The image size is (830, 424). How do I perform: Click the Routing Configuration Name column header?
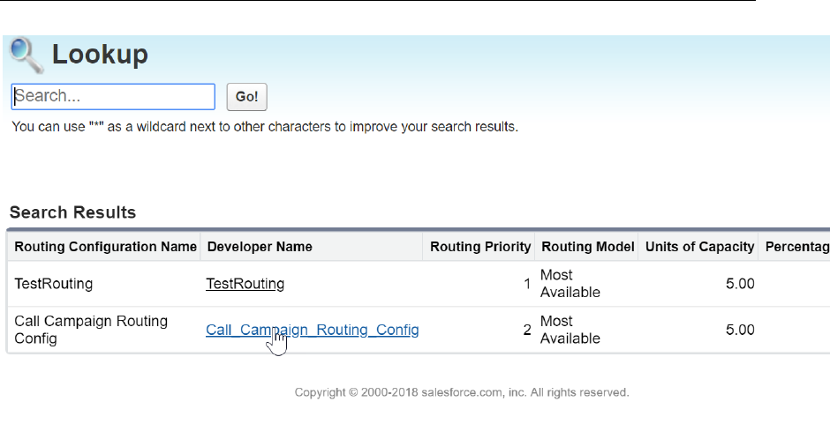coord(105,247)
